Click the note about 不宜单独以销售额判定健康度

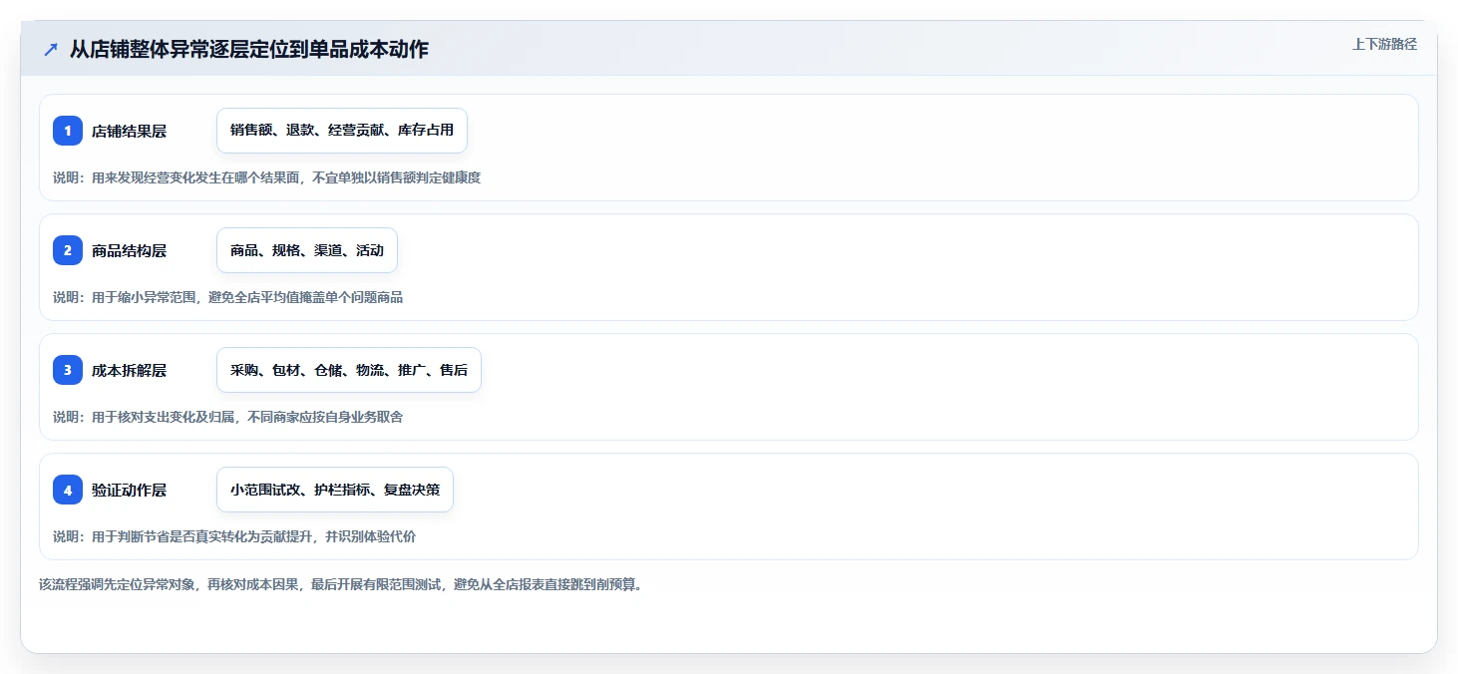coord(267,177)
